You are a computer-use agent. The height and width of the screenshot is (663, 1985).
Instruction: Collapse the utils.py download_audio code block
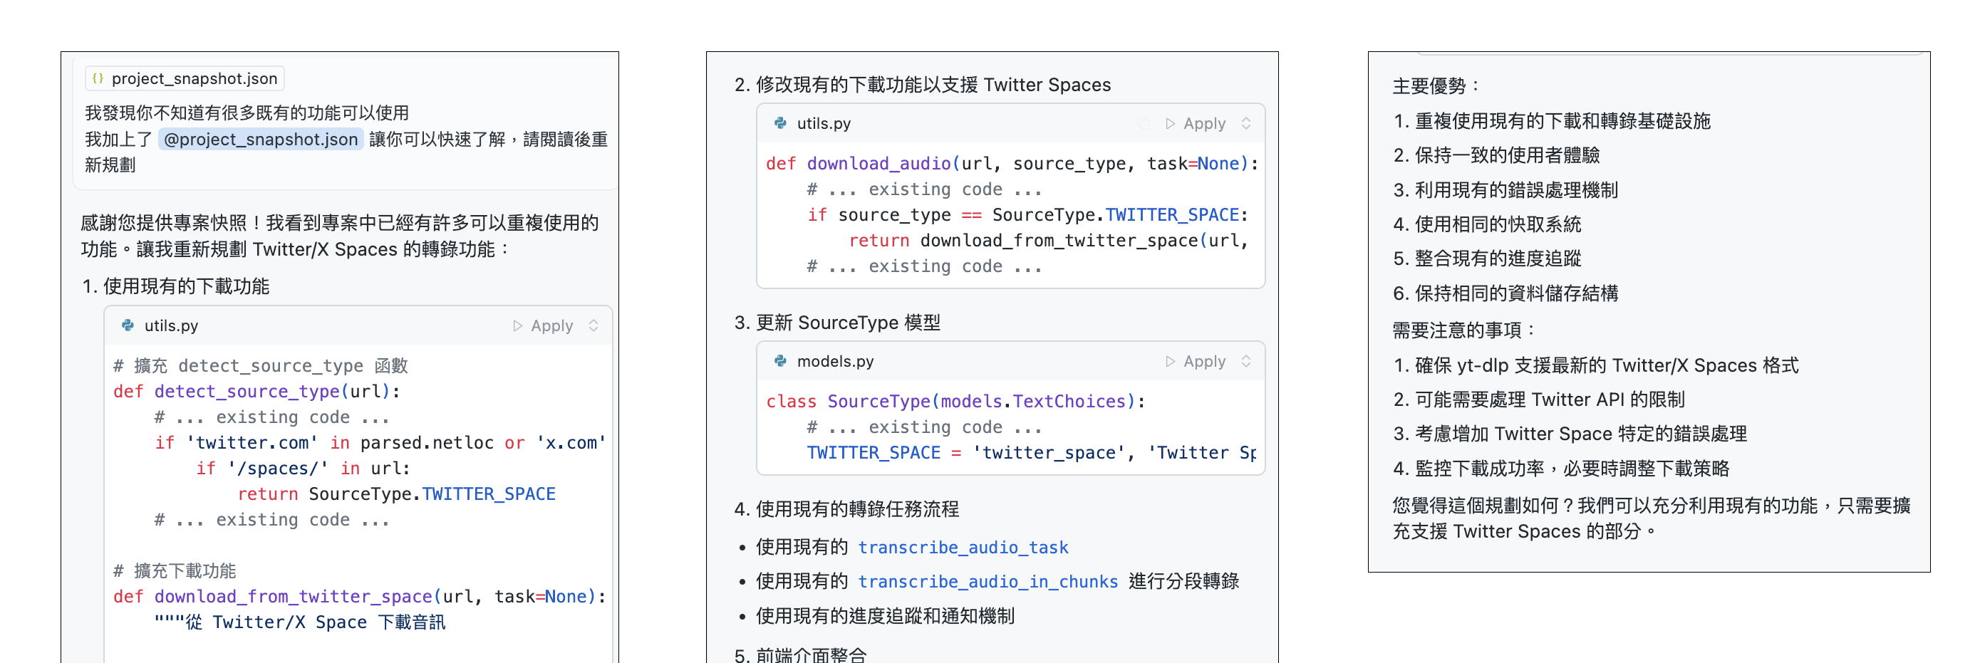1246,123
